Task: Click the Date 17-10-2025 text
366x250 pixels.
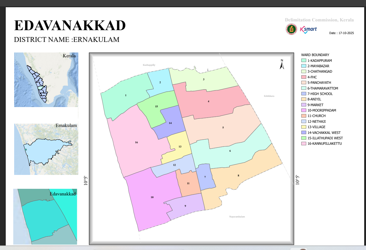Action: 341,33
